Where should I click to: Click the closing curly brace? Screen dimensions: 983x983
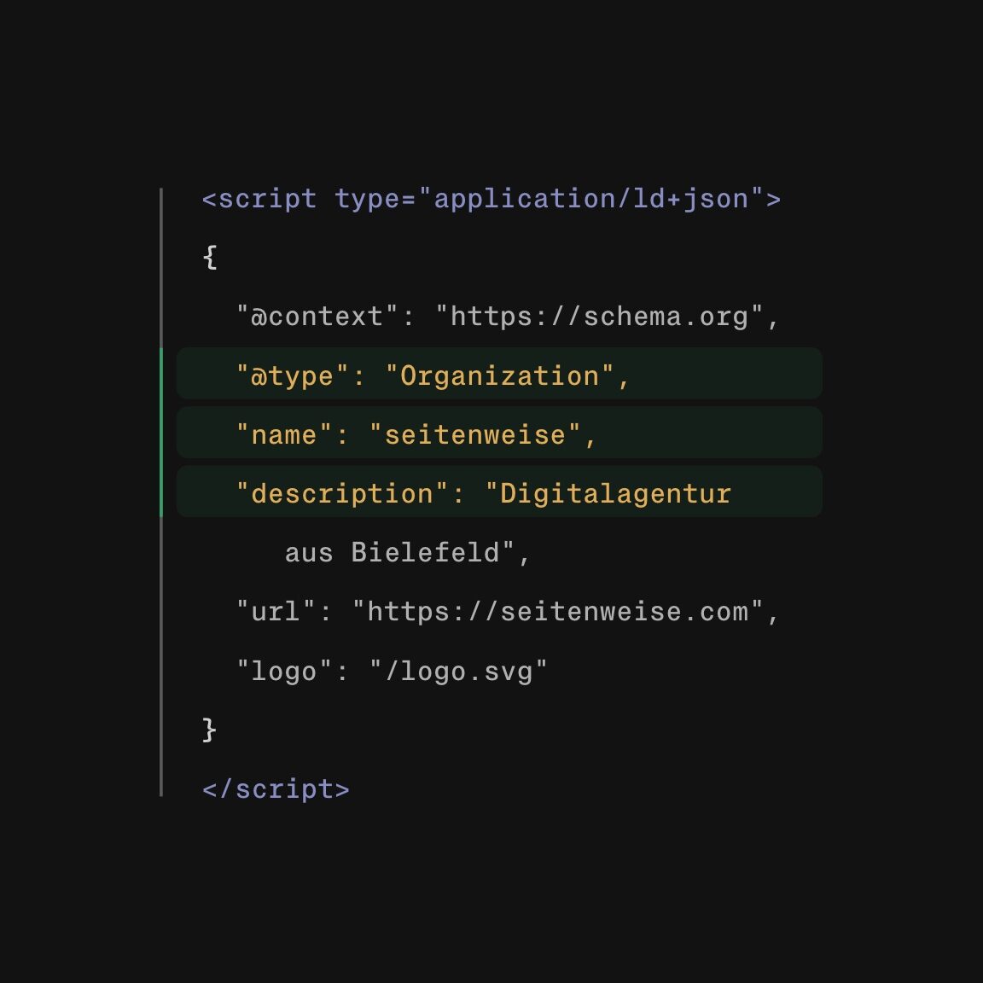pos(210,730)
